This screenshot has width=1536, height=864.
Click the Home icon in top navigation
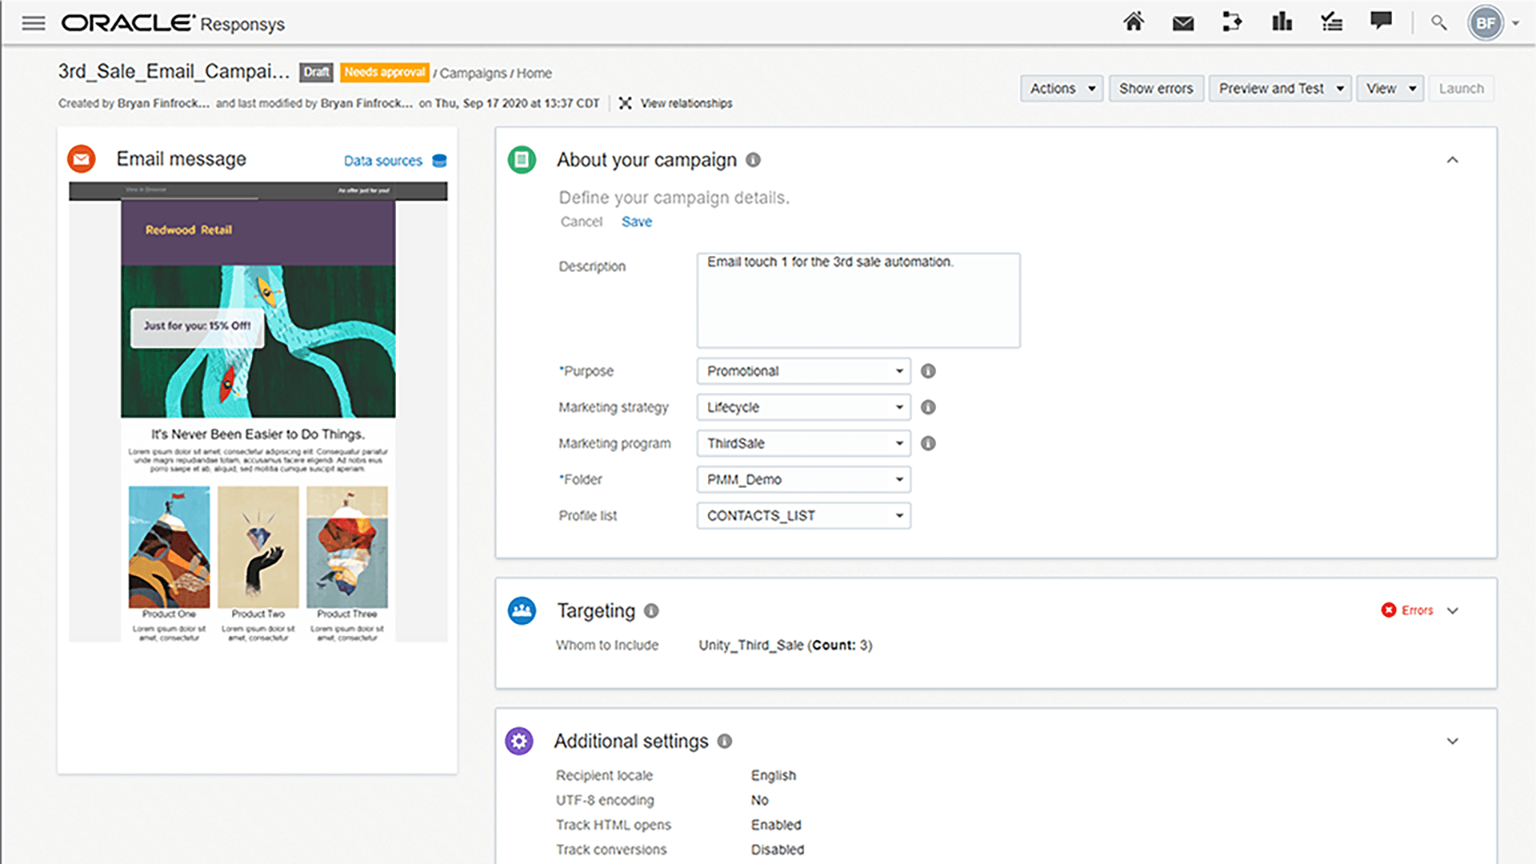1133,22
